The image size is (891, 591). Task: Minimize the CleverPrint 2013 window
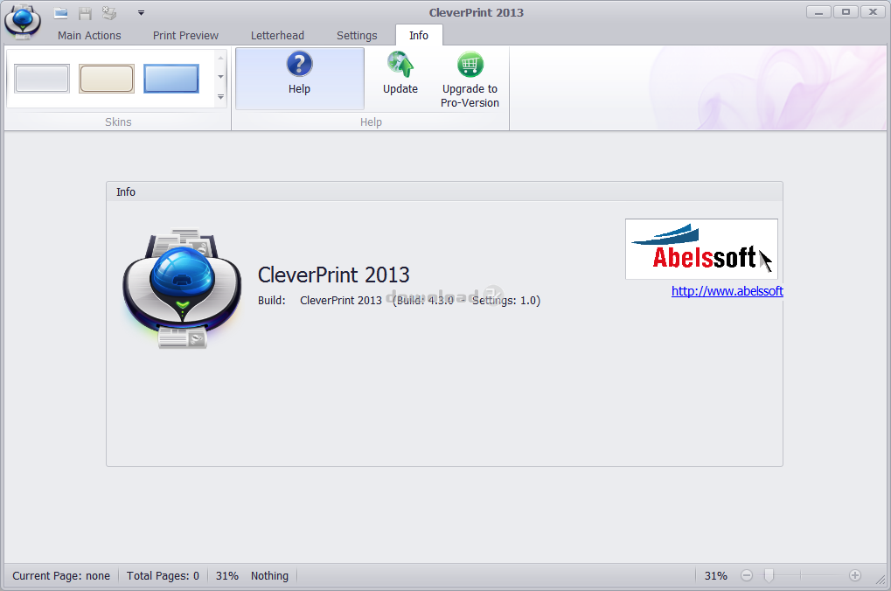[x=818, y=12]
